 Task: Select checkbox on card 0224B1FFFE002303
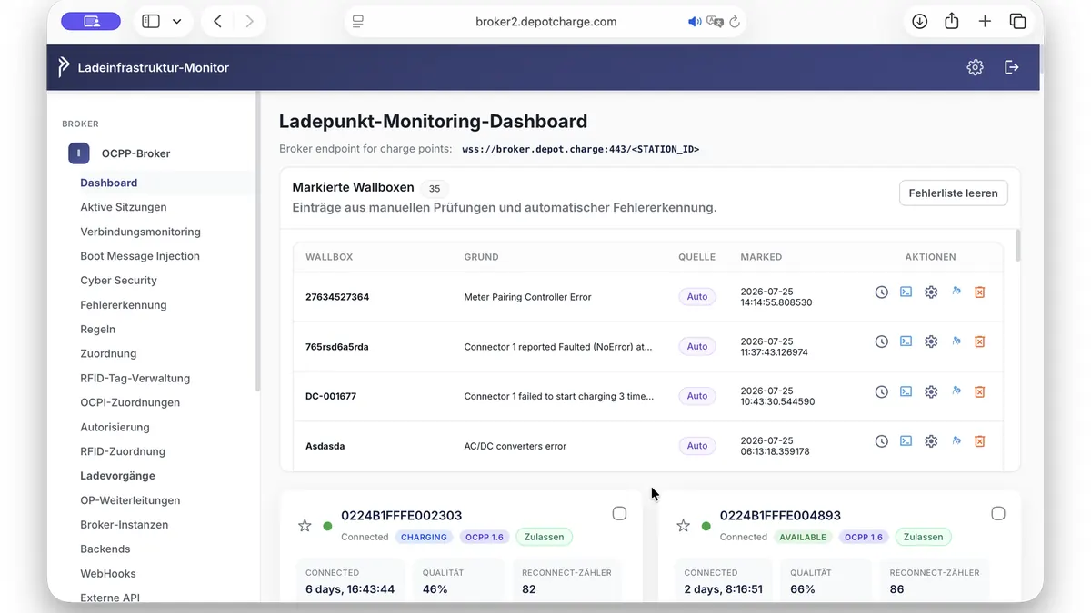pyautogui.click(x=619, y=514)
